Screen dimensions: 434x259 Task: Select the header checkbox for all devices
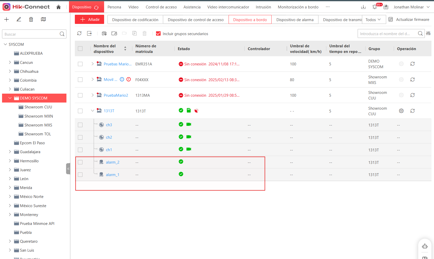[x=80, y=49]
